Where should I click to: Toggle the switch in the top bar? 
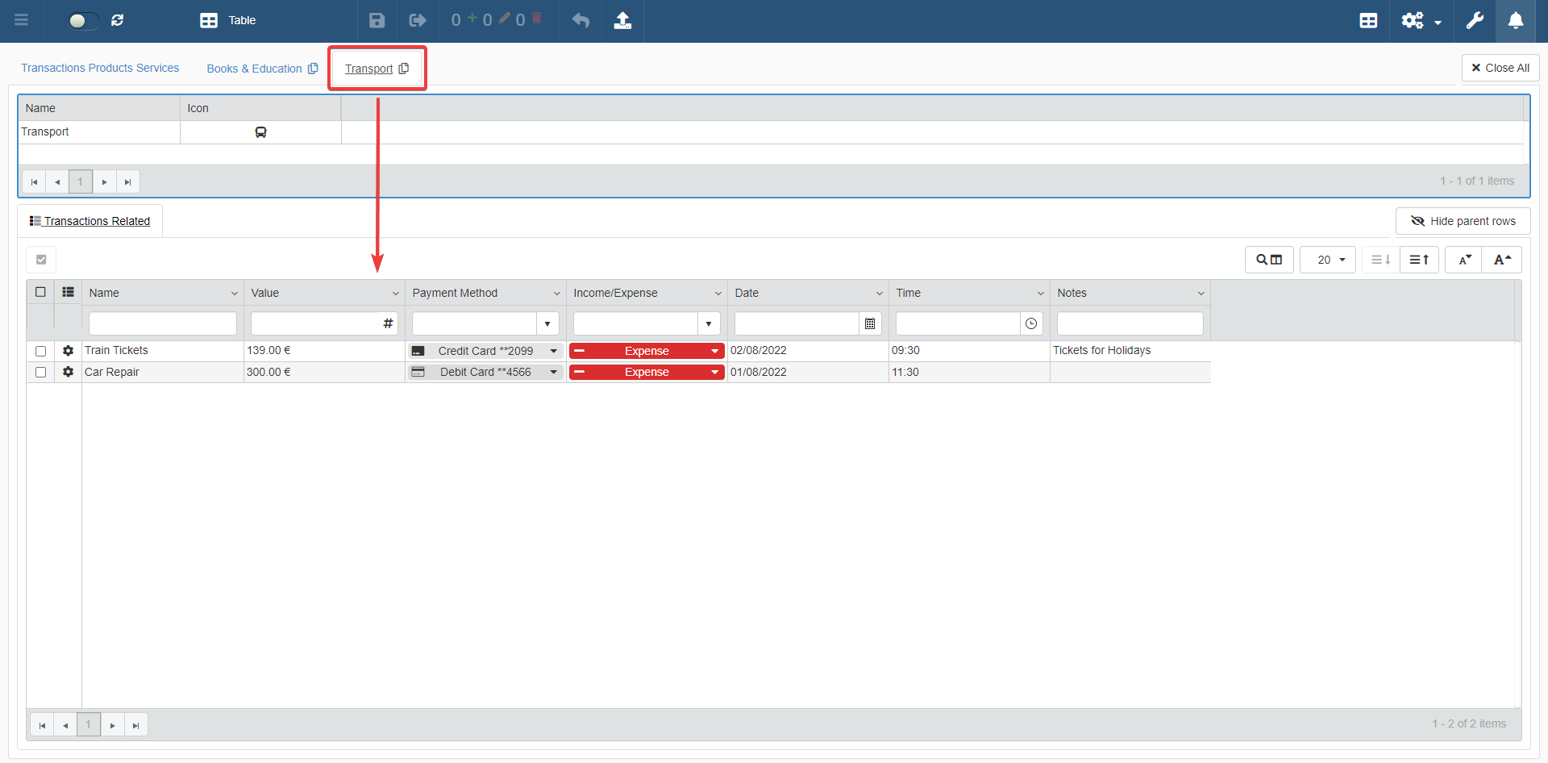pyautogui.click(x=82, y=20)
